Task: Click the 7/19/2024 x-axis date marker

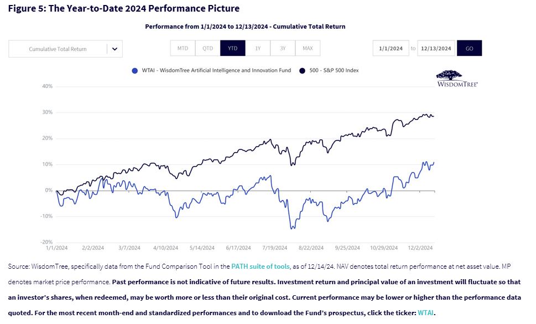Action: (274, 248)
